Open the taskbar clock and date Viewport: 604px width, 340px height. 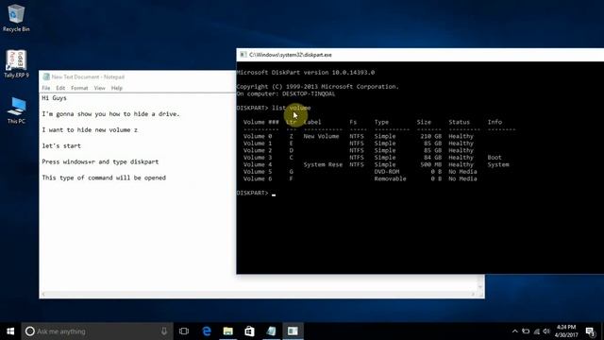[566, 331]
